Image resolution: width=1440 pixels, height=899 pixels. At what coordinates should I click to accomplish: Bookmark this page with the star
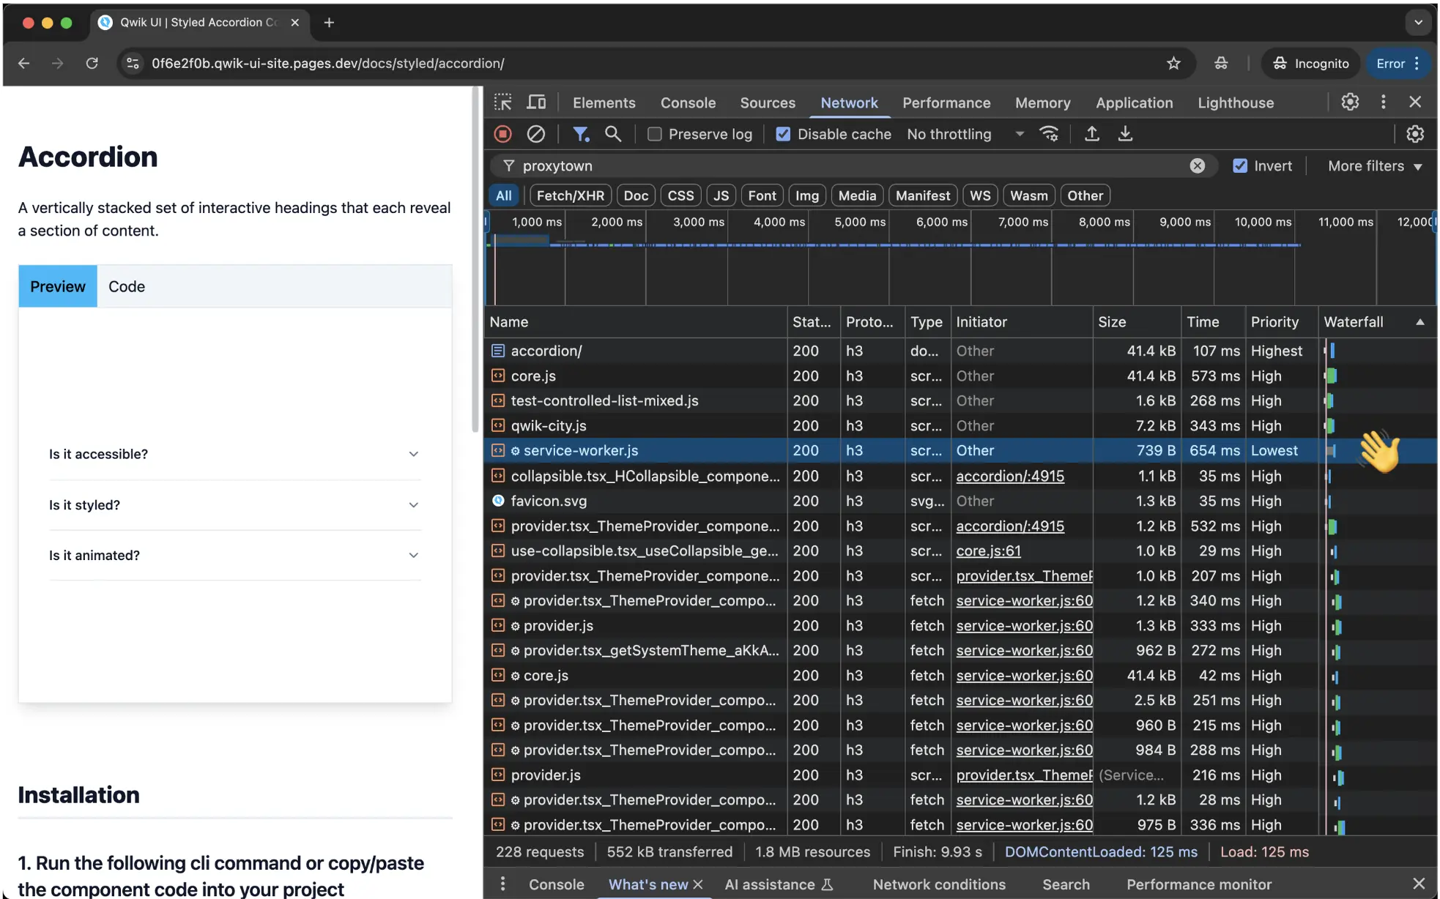pos(1173,63)
